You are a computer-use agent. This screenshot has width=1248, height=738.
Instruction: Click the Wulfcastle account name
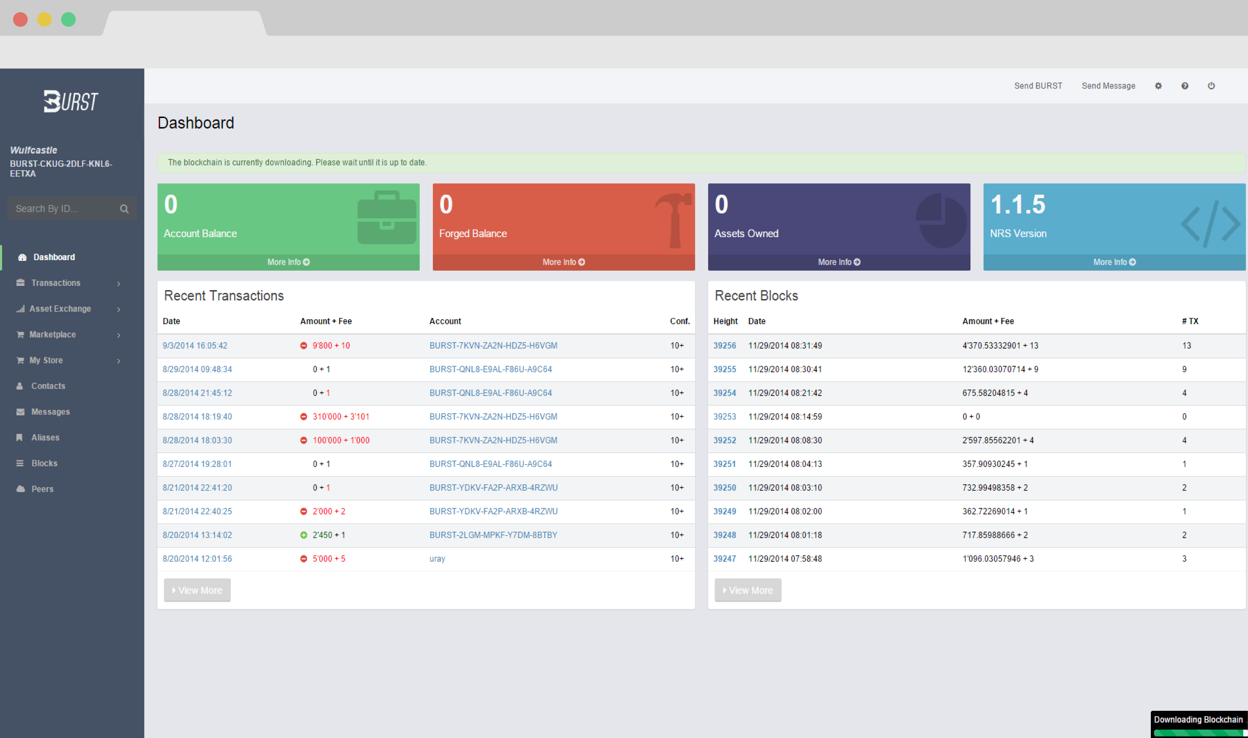tap(33, 150)
